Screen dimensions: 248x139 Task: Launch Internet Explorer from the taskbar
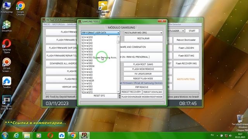pyautogui.click(x=16, y=136)
